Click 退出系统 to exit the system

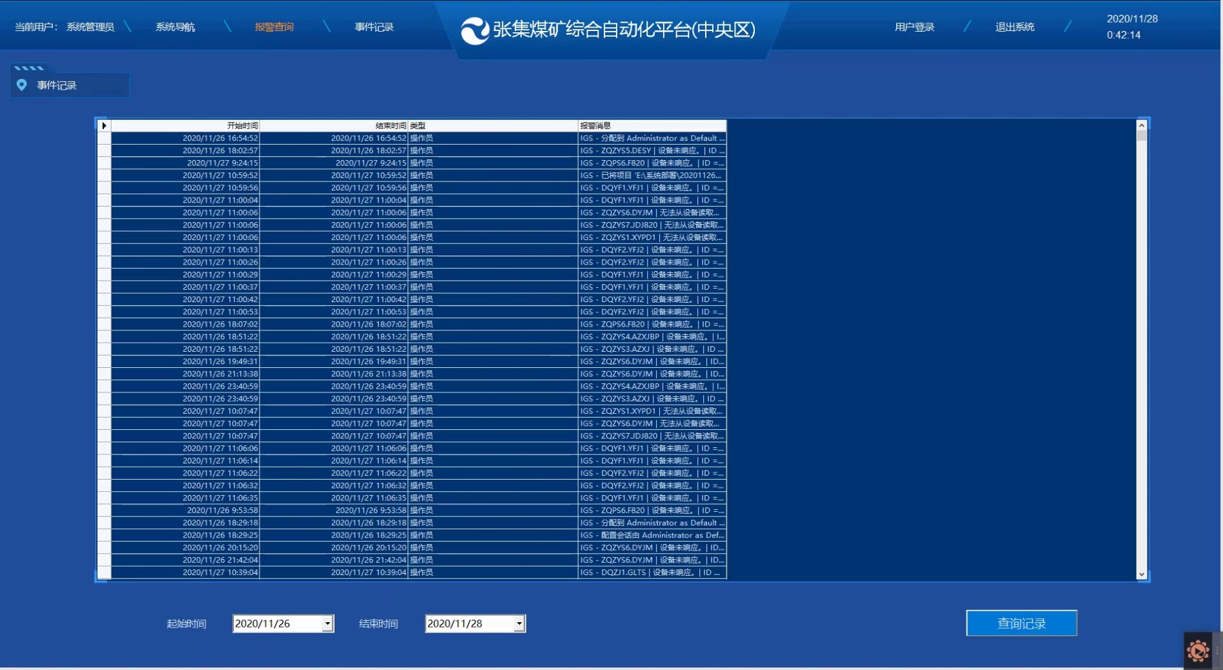tap(1014, 27)
